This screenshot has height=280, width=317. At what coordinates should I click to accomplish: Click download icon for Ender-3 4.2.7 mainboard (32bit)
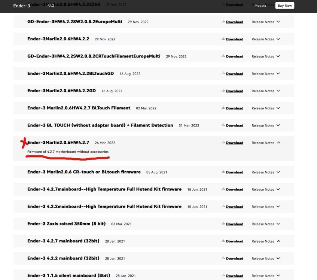pos(223,241)
